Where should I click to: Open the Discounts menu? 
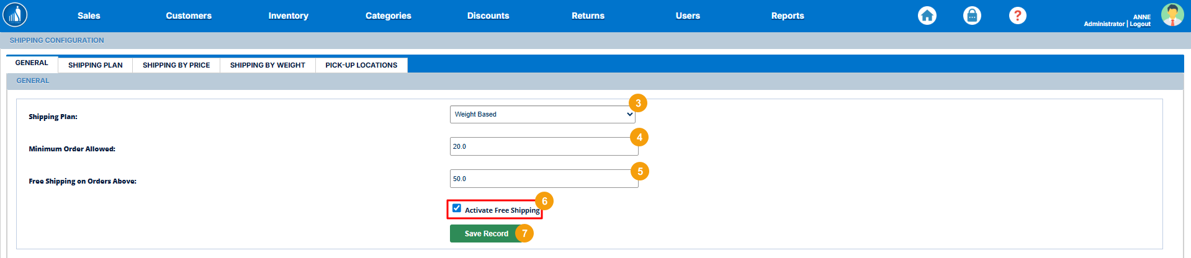pyautogui.click(x=488, y=16)
